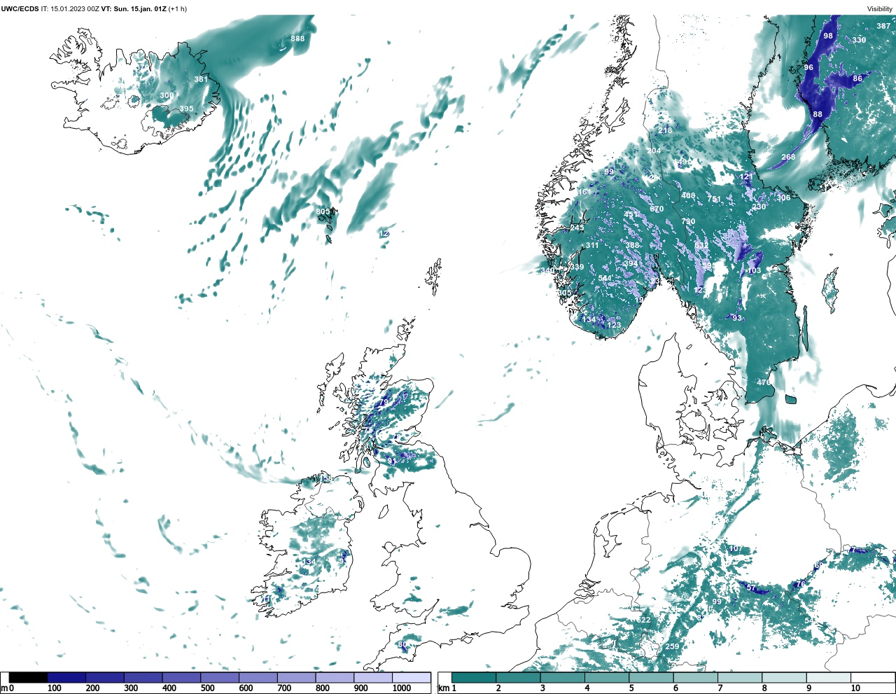Click the '500' tick label on the meter legend
The height and width of the screenshot is (694, 896).
pyautogui.click(x=209, y=688)
